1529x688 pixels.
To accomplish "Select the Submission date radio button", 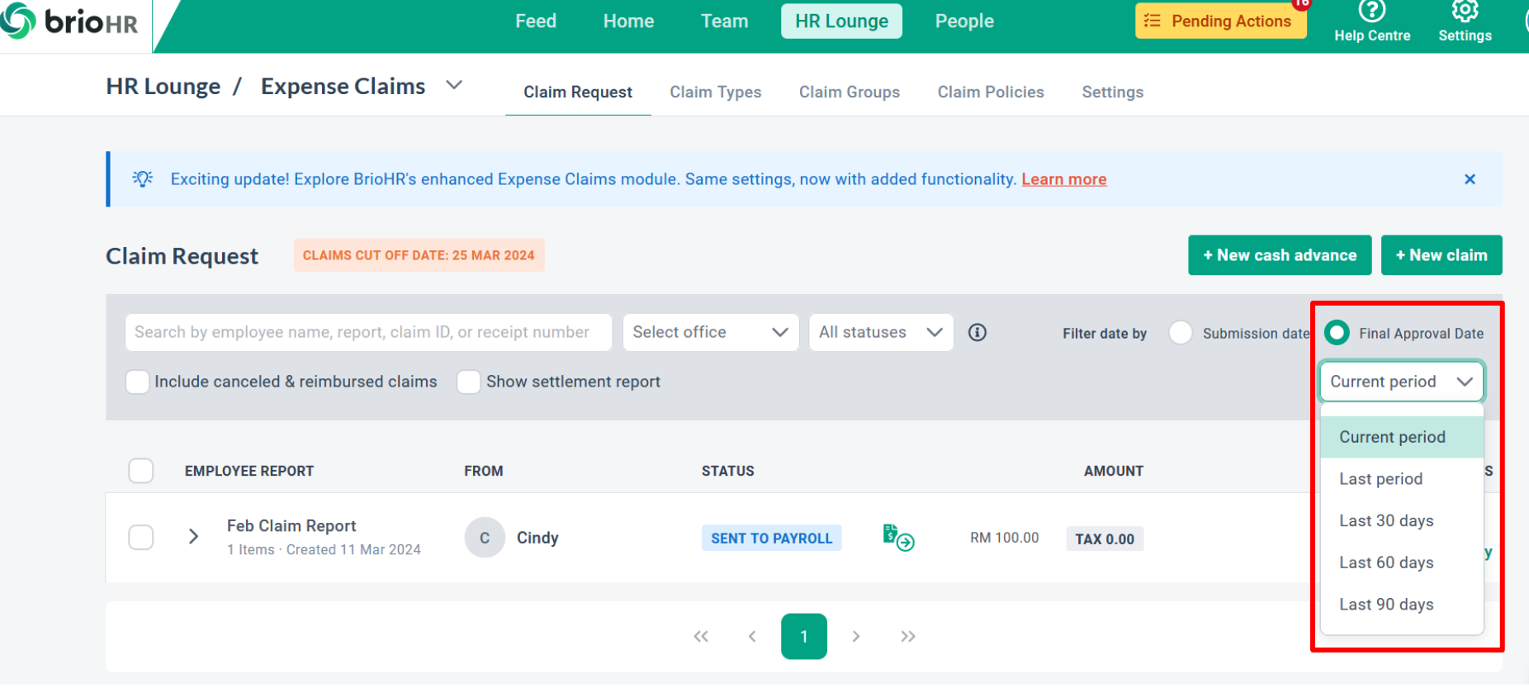I will tap(1181, 333).
